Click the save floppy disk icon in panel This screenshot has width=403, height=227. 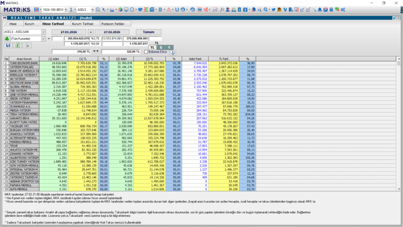coord(7,45)
